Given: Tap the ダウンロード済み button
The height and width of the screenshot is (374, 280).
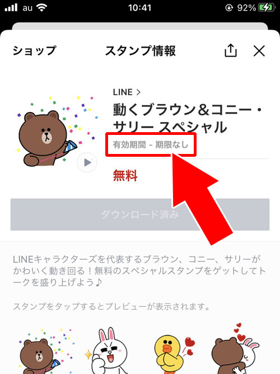Looking at the screenshot, I should (140, 214).
